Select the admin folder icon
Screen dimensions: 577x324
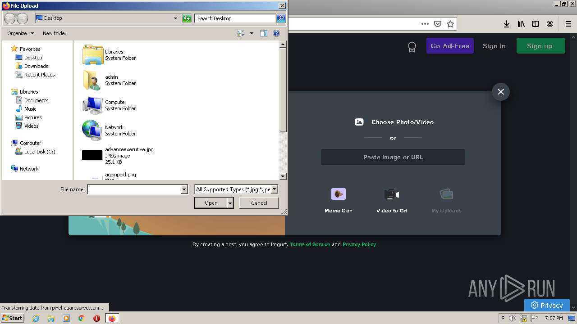pos(93,80)
